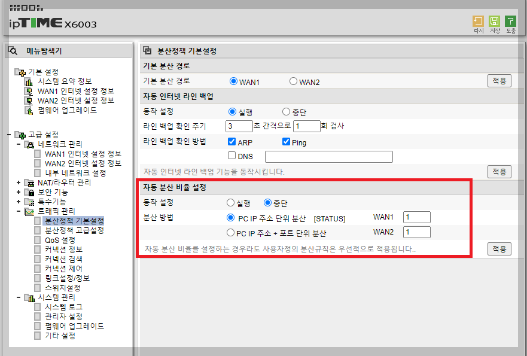Expand the 보안 기능 node
This screenshot has height=356, width=527.
pyautogui.click(x=19, y=192)
